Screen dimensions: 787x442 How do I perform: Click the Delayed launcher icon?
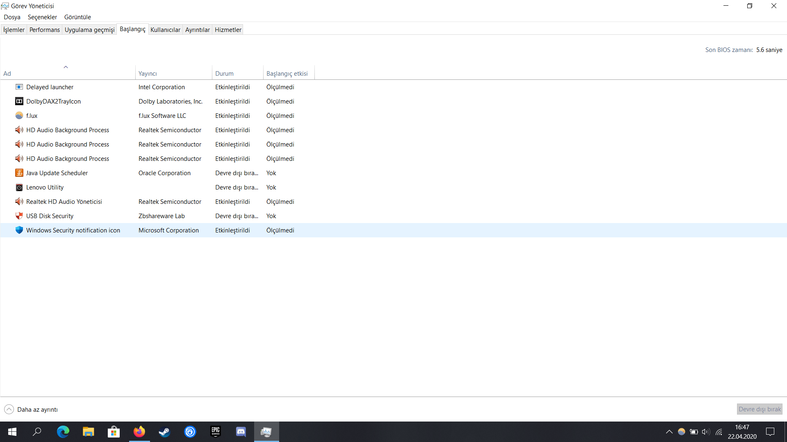[19, 87]
